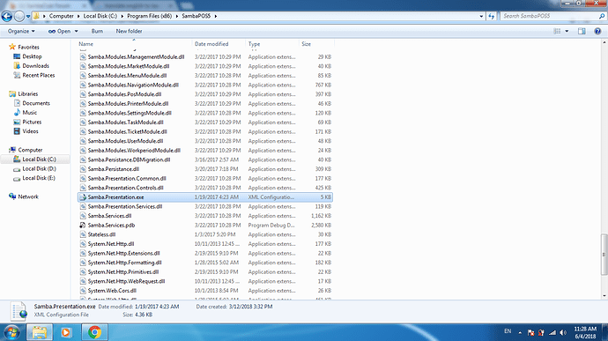Click the Open toolbar button
Screen dimensions: 608x341
[60, 31]
